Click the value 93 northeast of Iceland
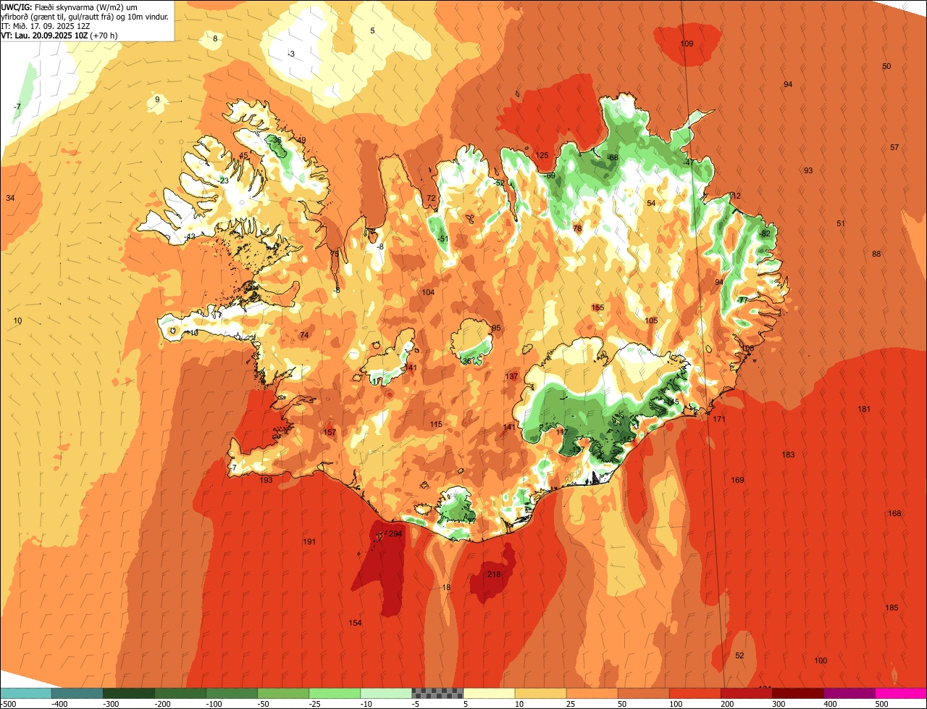Viewport: 927px width, 709px height. (808, 170)
